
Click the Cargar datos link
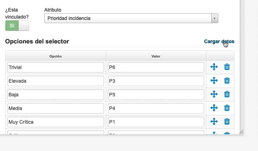pyautogui.click(x=219, y=41)
